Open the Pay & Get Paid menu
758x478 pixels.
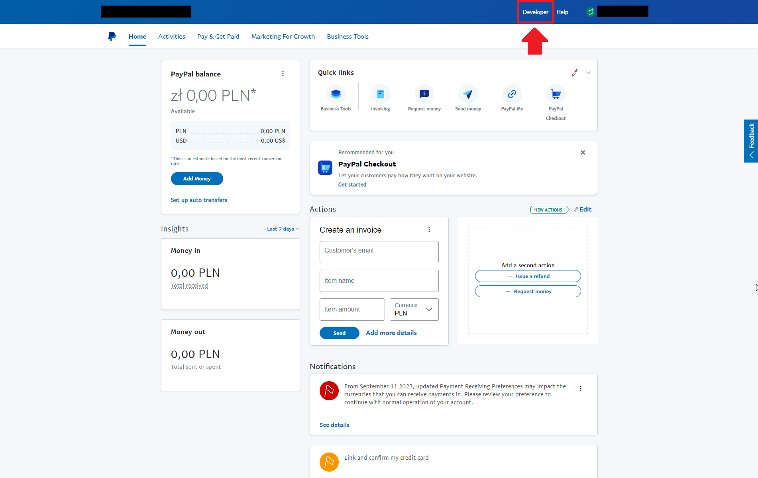218,36
